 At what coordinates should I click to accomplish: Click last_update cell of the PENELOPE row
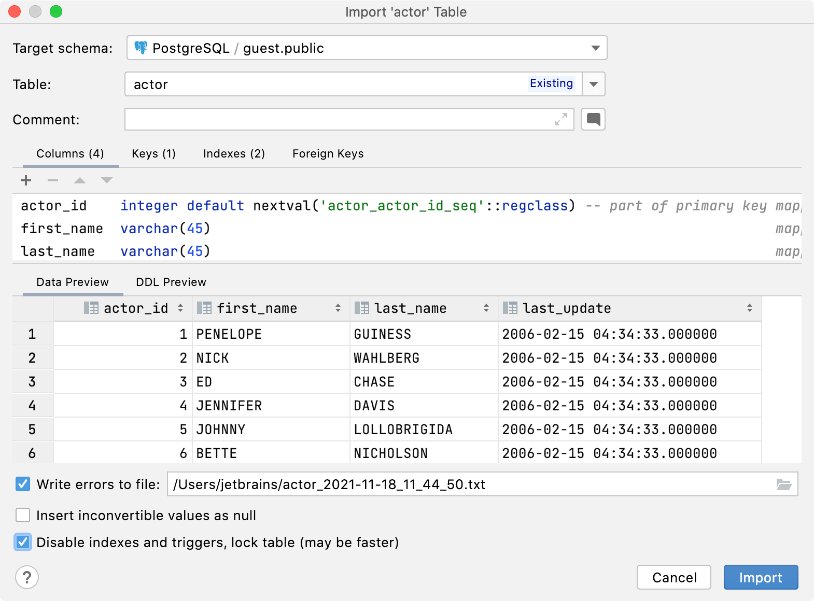click(x=629, y=334)
